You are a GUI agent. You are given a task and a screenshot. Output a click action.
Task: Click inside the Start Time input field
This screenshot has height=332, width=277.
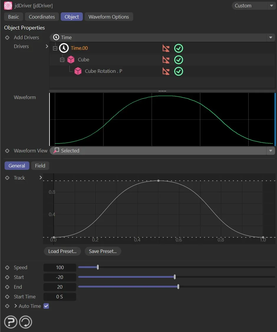[x=60, y=297]
